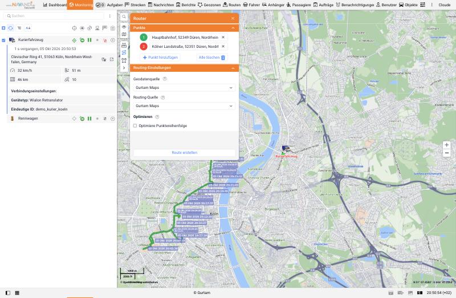Show help for Optimieren
This screenshot has width=456, height=298.
(x=157, y=117)
